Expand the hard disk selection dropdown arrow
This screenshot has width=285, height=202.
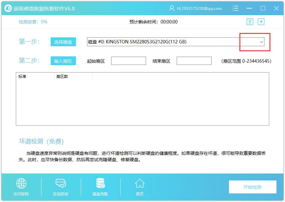[x=261, y=42]
